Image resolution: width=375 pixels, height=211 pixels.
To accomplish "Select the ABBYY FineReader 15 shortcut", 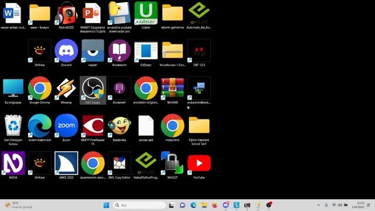I will point(93,125).
